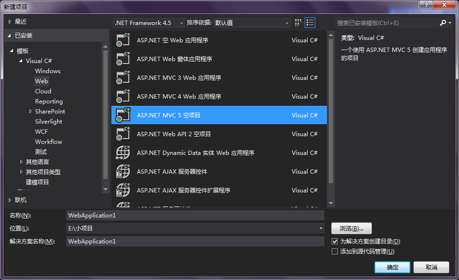Select ASP.NET Web 窗体应用程序 text
The height and width of the screenshot is (280, 459).
174,59
